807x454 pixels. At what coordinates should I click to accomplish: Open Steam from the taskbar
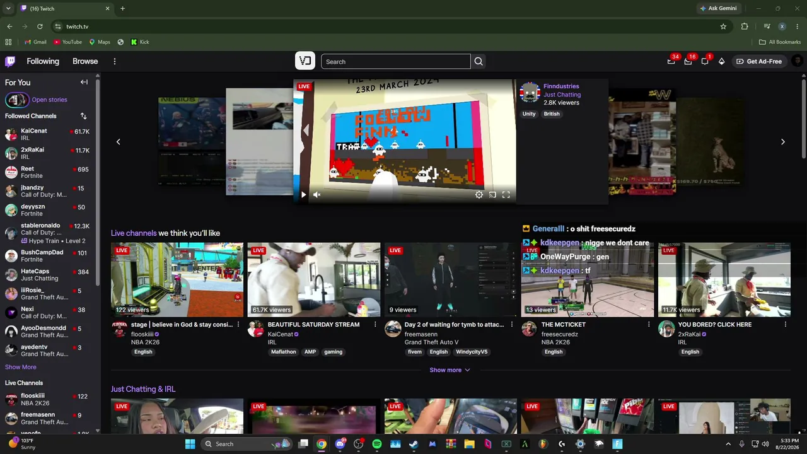(414, 444)
